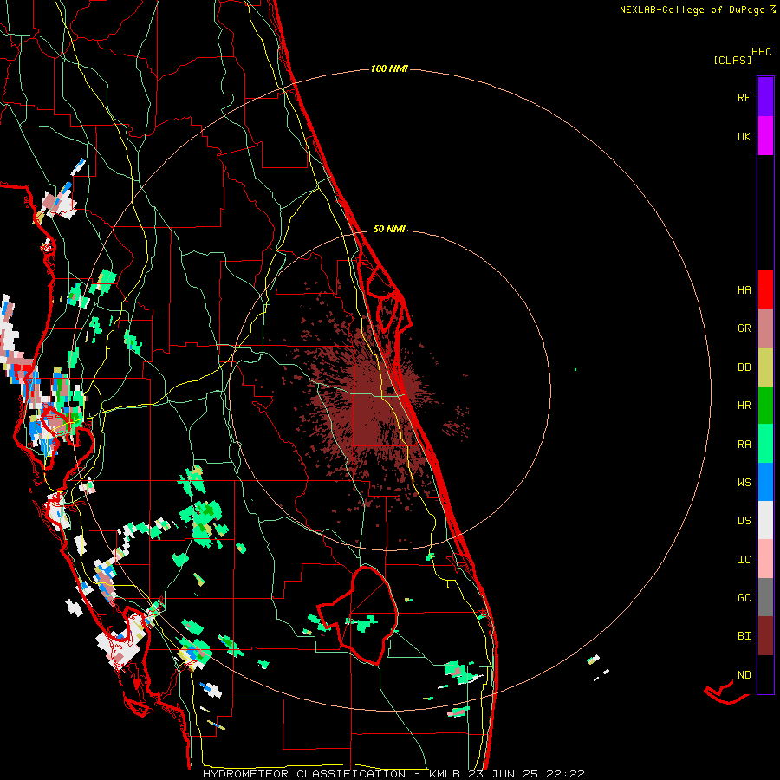Click the ND legend label
This screenshot has height=780, width=780.
(x=744, y=674)
